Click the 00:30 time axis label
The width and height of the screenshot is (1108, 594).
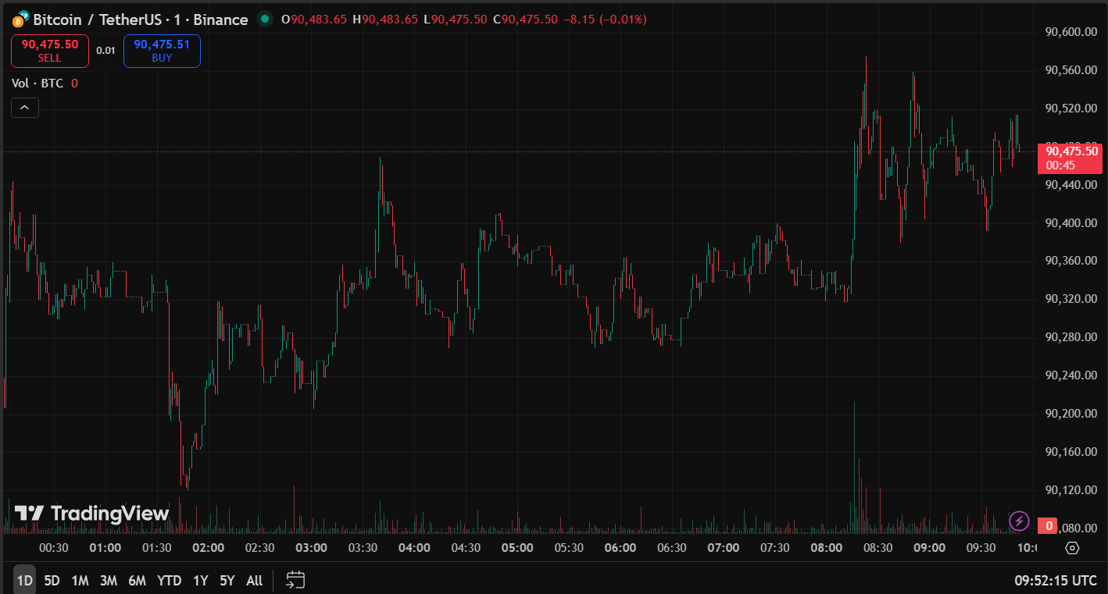point(54,548)
